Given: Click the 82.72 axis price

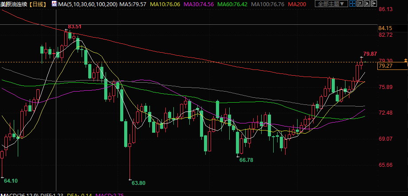Looking at the screenshot, I should (x=385, y=35).
